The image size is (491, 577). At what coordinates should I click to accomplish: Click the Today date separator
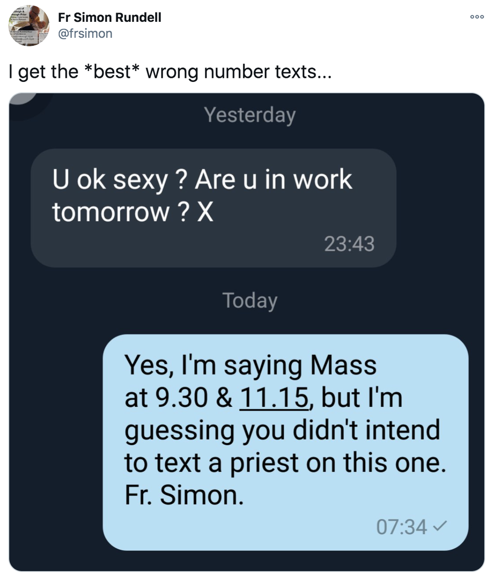tap(249, 300)
